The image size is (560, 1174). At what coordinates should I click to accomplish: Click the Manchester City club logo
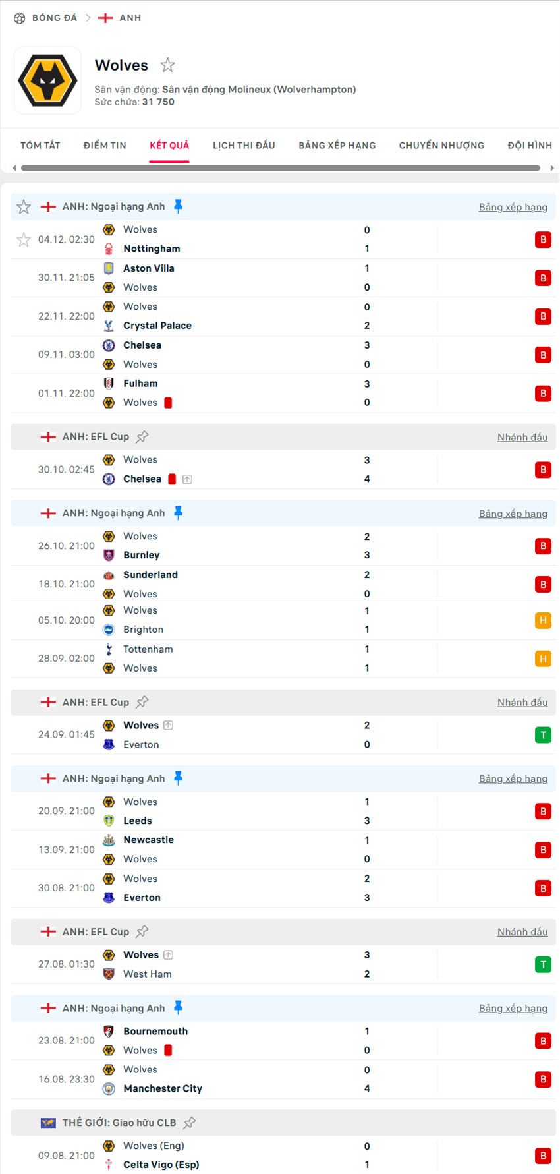(109, 1088)
